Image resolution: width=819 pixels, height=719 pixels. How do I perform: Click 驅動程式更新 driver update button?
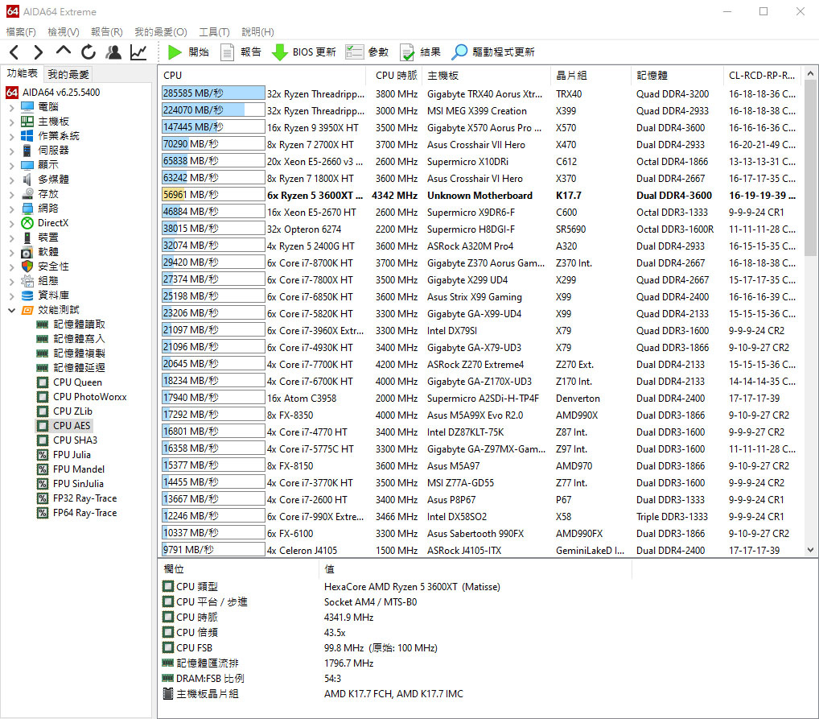(x=493, y=52)
